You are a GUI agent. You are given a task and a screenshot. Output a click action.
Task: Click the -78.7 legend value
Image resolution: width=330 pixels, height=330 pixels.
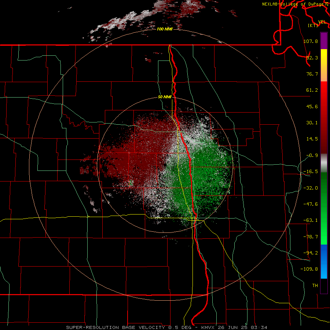tap(311, 237)
